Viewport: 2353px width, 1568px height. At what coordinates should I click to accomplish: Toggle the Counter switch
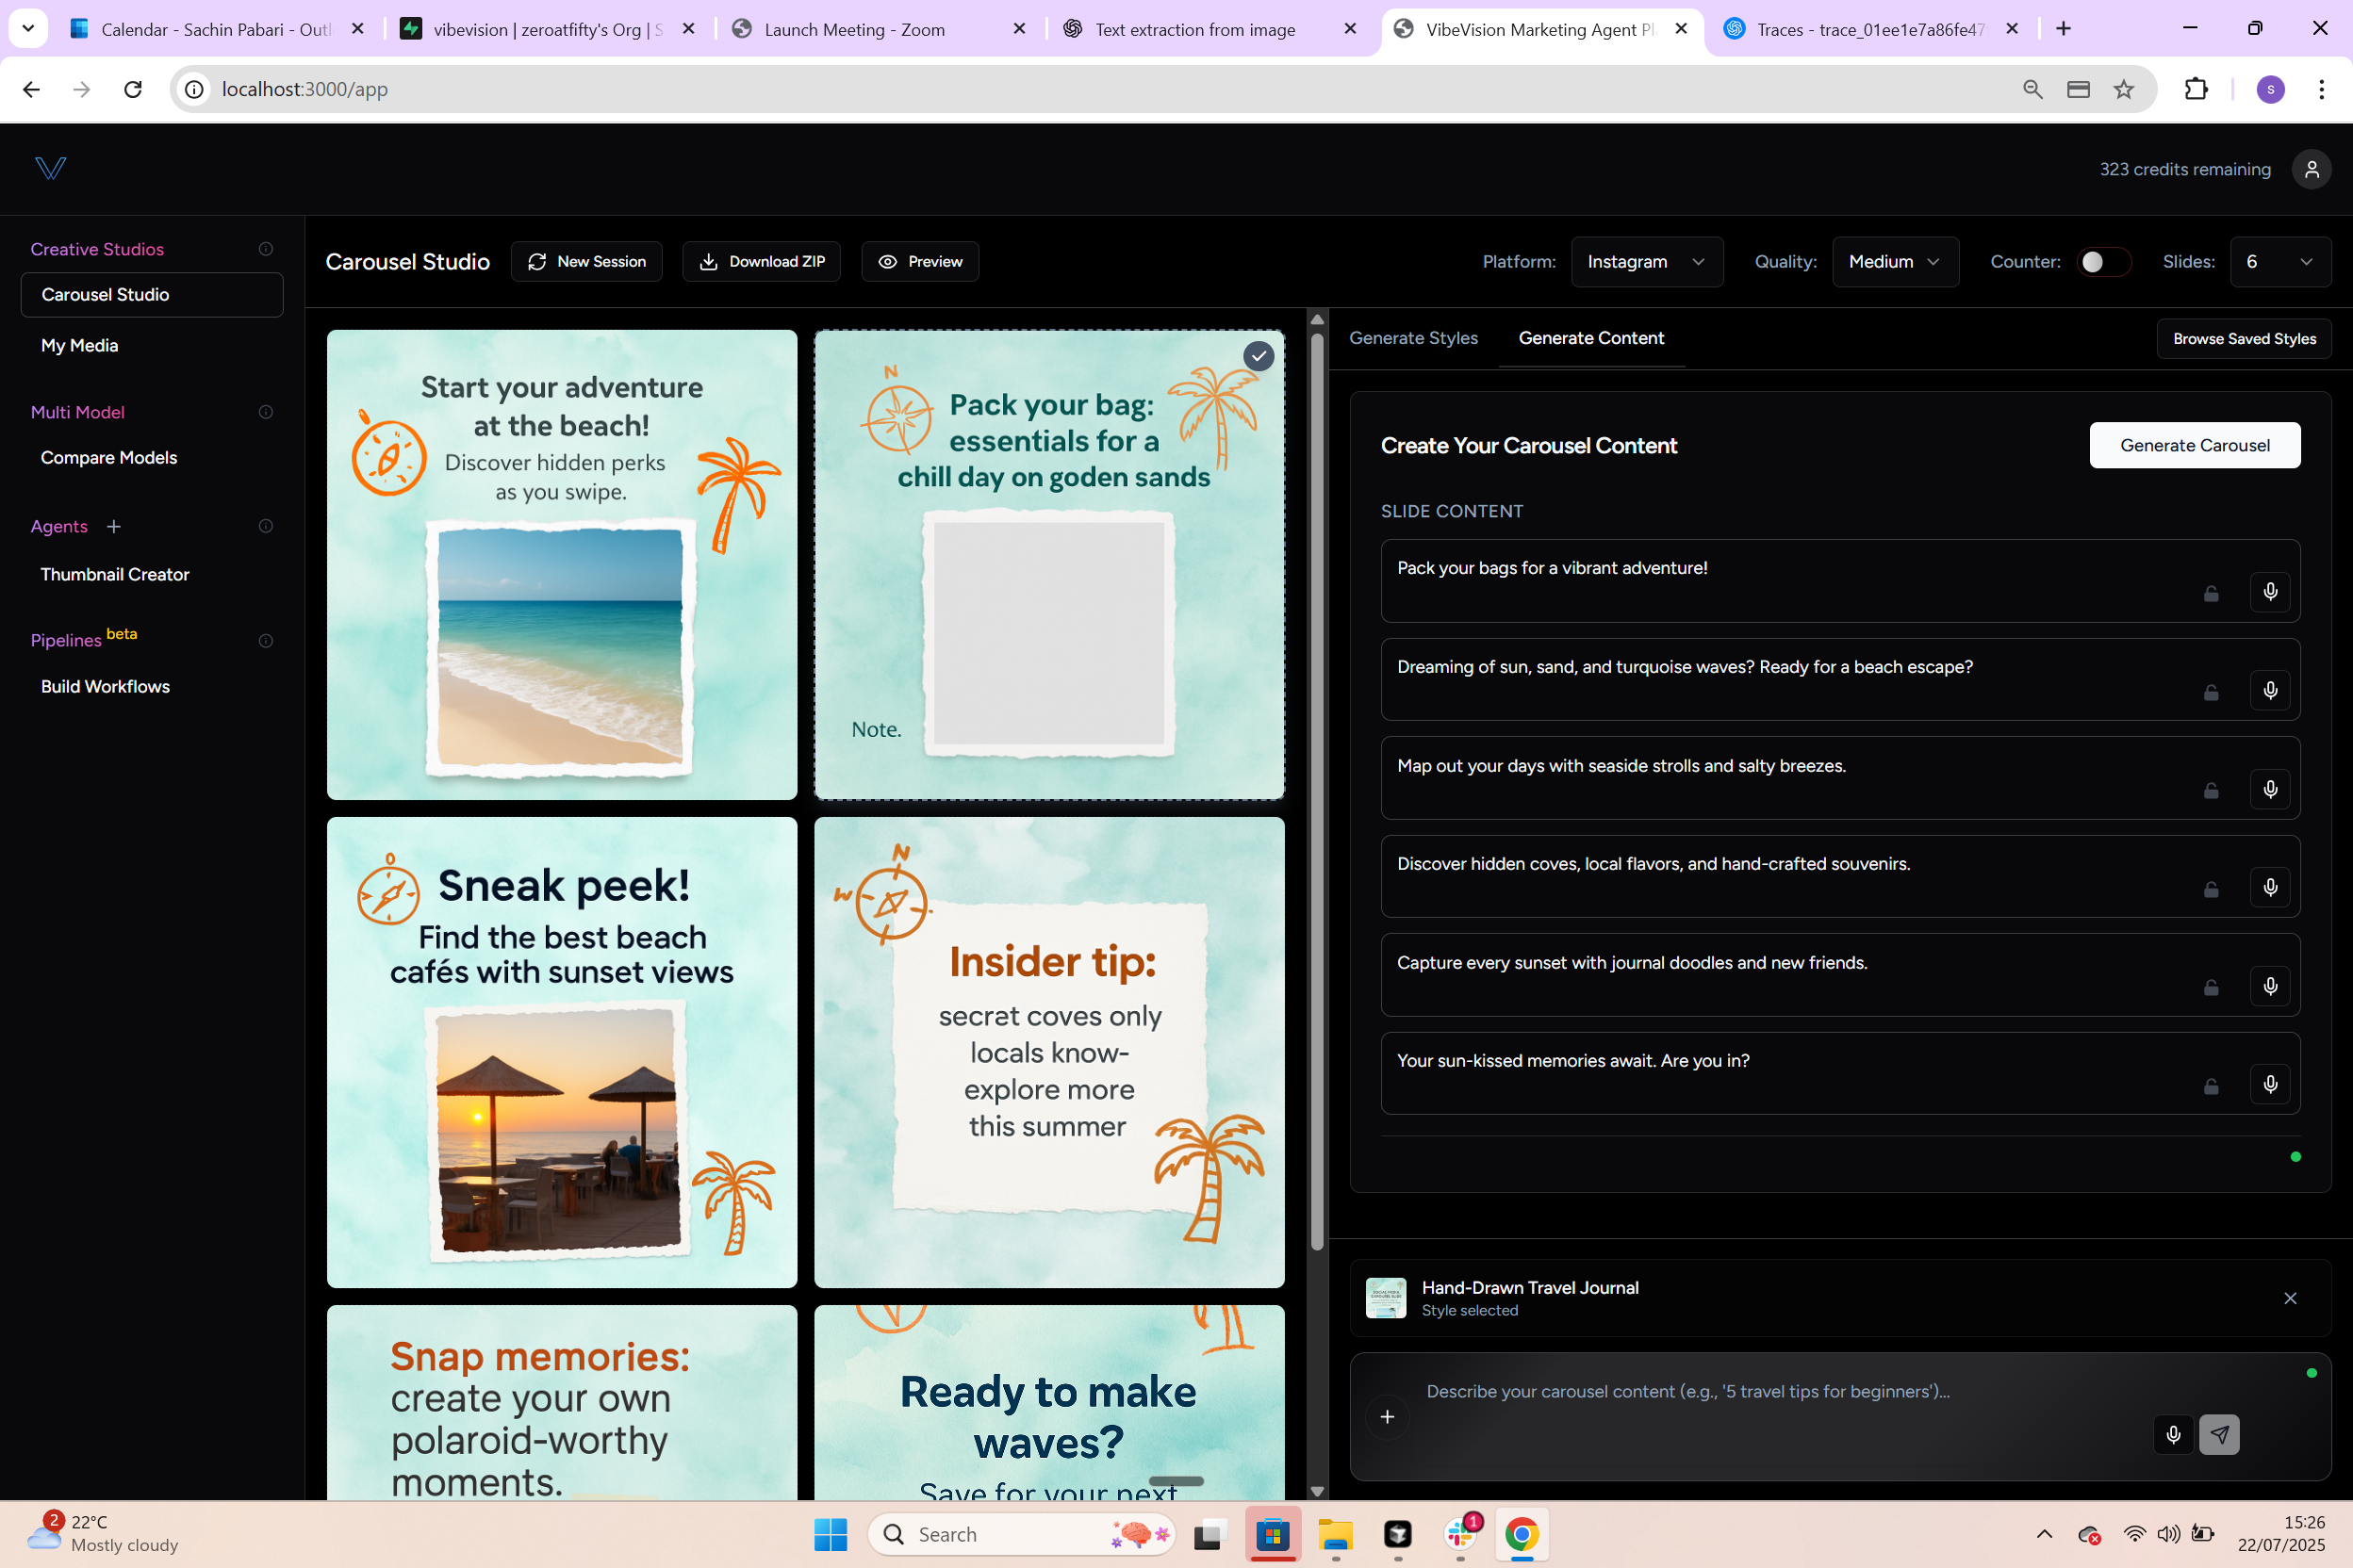(x=2103, y=262)
